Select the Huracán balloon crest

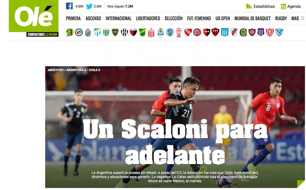coord(179,32)
